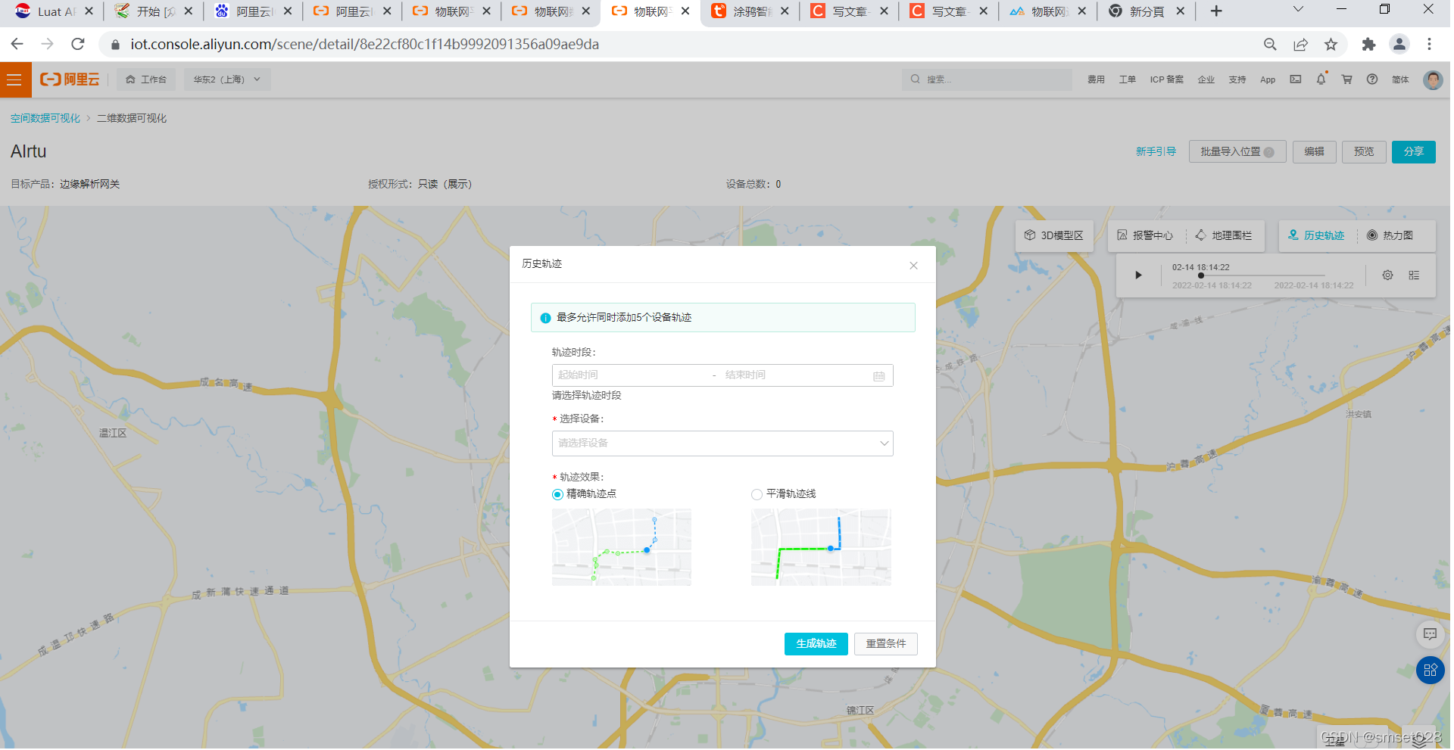Open the Cloud Shell terminal icon
Screen dimensions: 1454x750
point(1296,79)
